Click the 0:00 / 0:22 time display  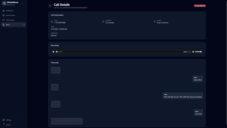[187, 52]
